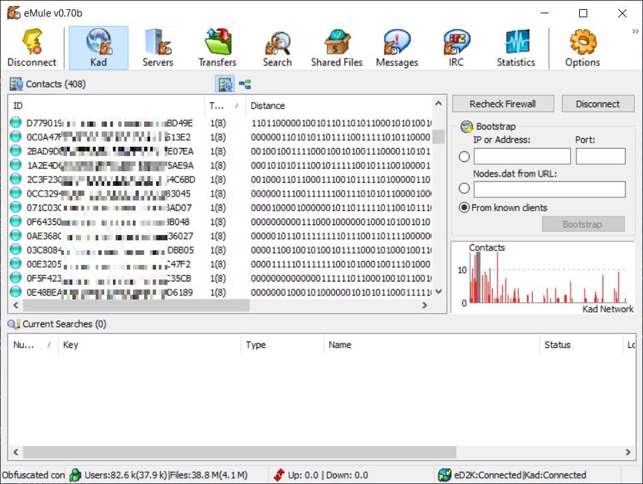Image resolution: width=643 pixels, height=484 pixels.
Task: Open the Statistics toolbar view
Action: [x=516, y=47]
